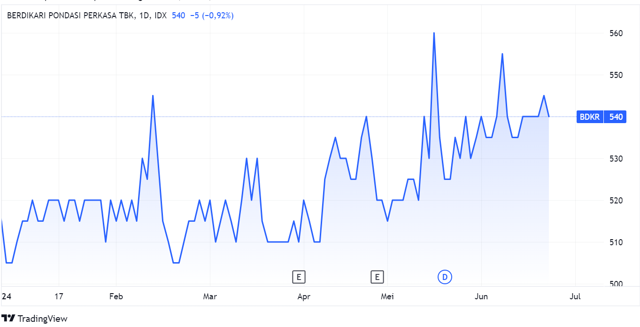The image size is (640, 327).
Task: Click the 1D interval text in header
Action: click(145, 16)
